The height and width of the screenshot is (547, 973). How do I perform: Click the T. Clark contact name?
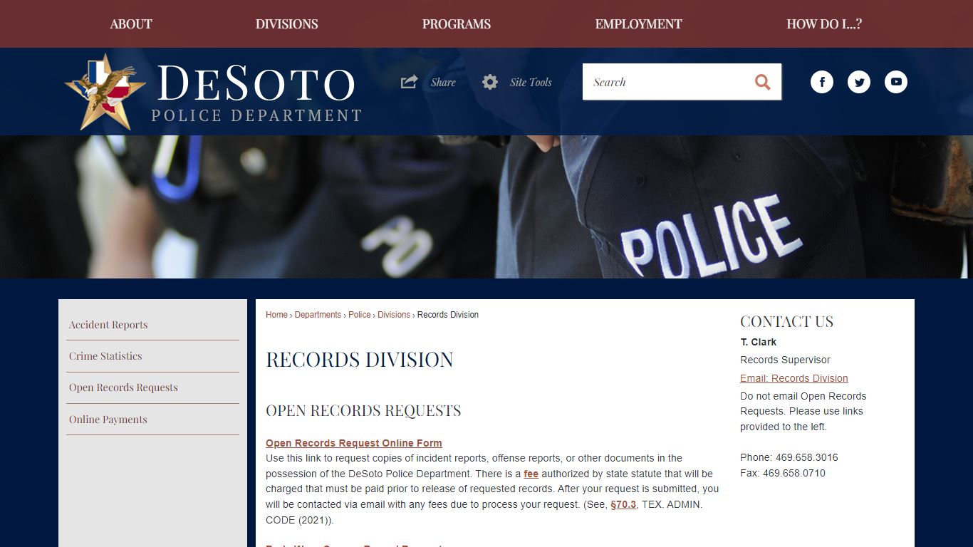pos(759,342)
